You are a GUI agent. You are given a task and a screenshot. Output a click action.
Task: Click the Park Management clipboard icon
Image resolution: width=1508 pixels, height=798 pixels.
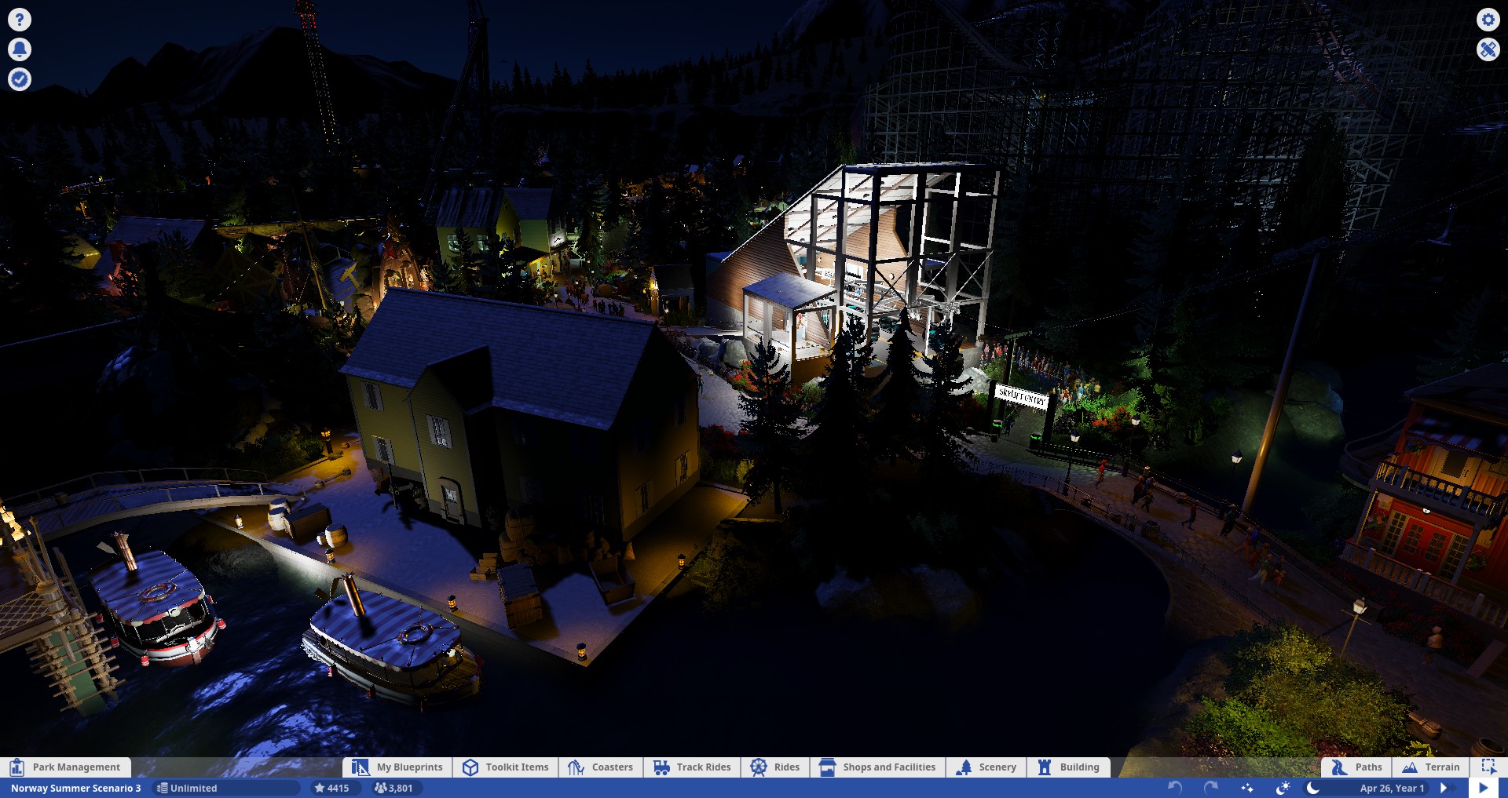point(16,767)
